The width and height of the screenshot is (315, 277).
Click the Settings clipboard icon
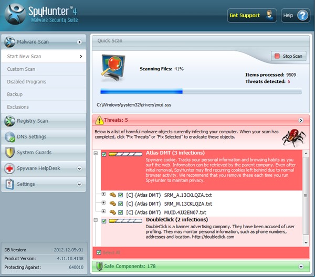(9, 184)
